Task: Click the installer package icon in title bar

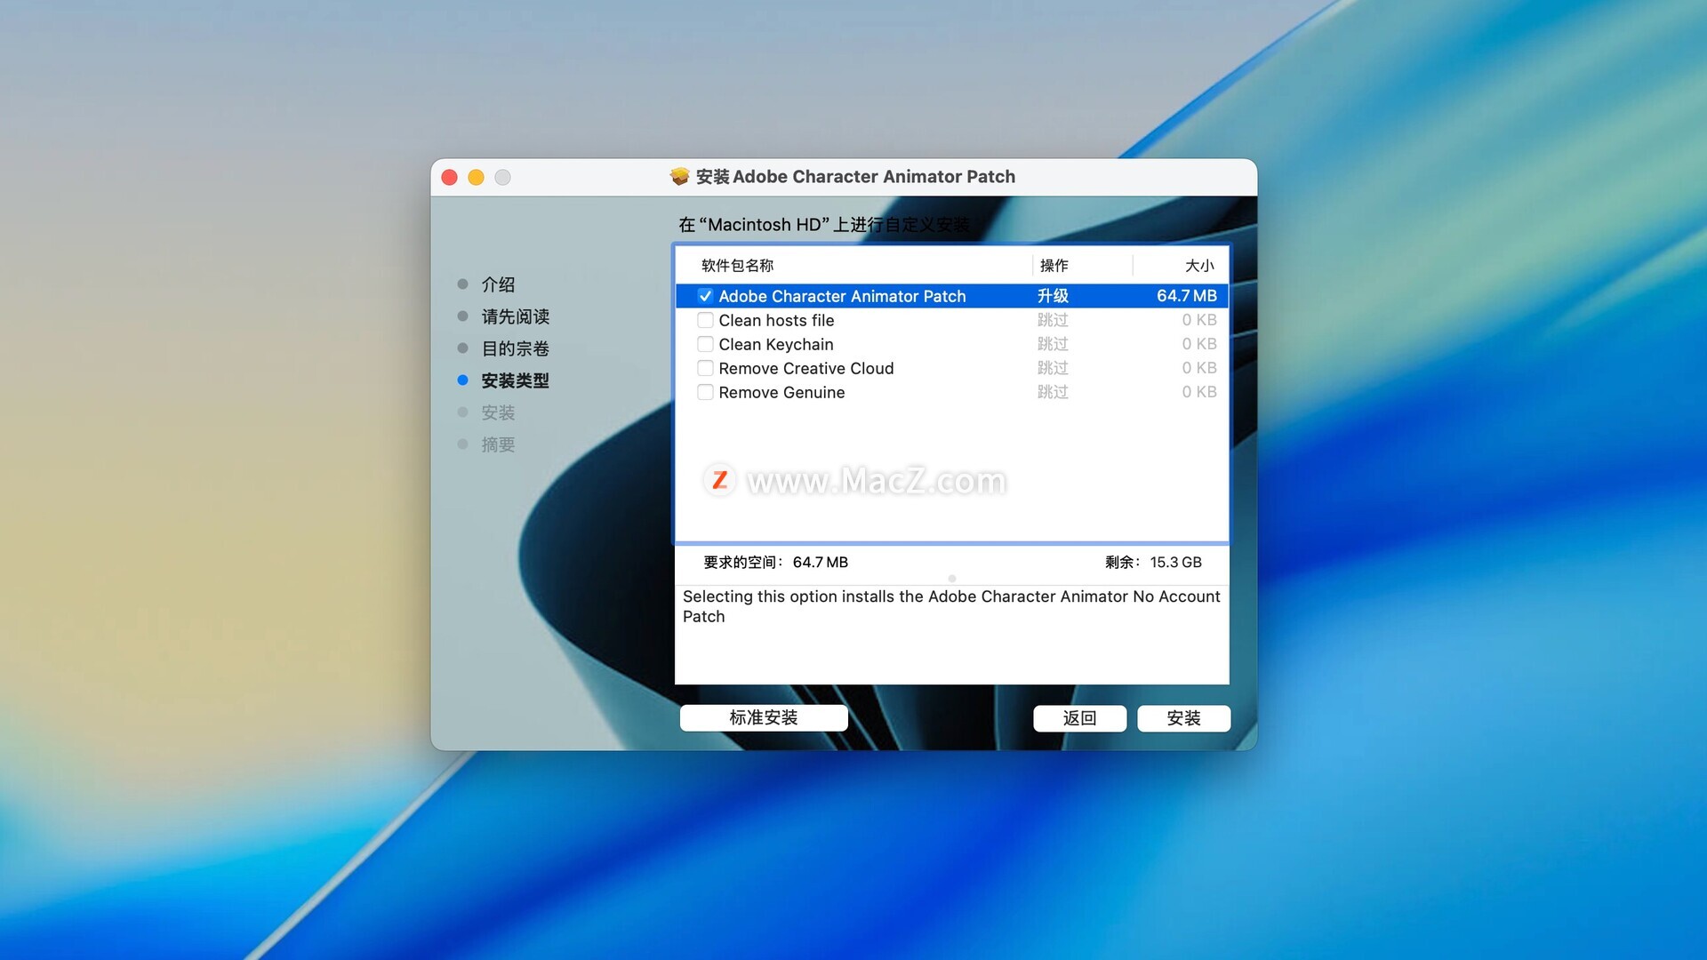Action: (x=679, y=176)
